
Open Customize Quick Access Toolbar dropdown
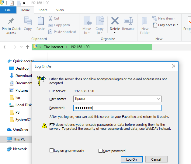click(x=24, y=3)
